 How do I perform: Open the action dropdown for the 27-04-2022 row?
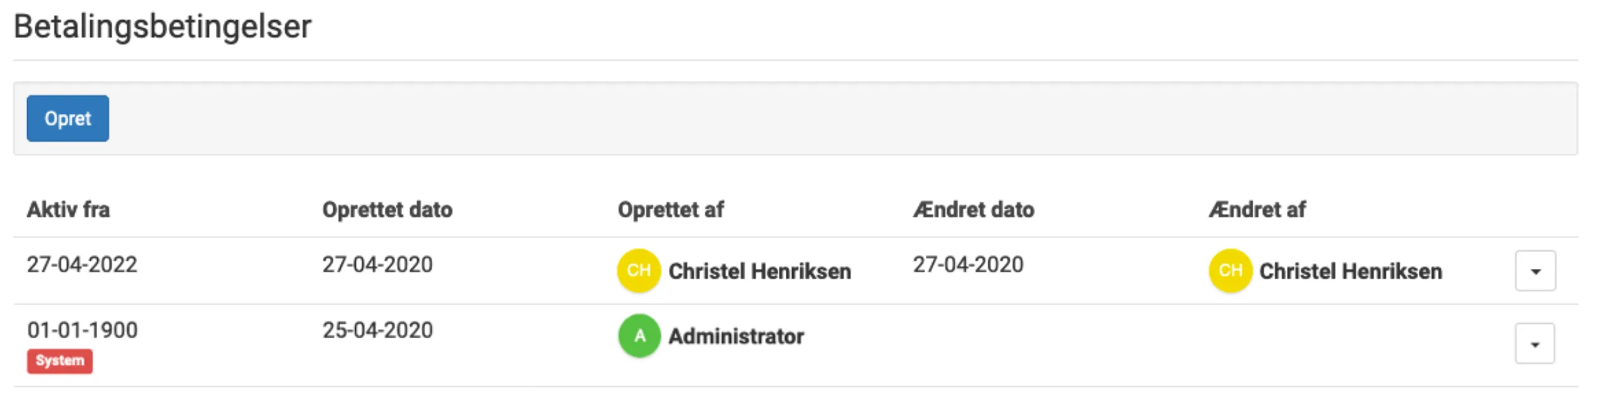pyautogui.click(x=1535, y=270)
